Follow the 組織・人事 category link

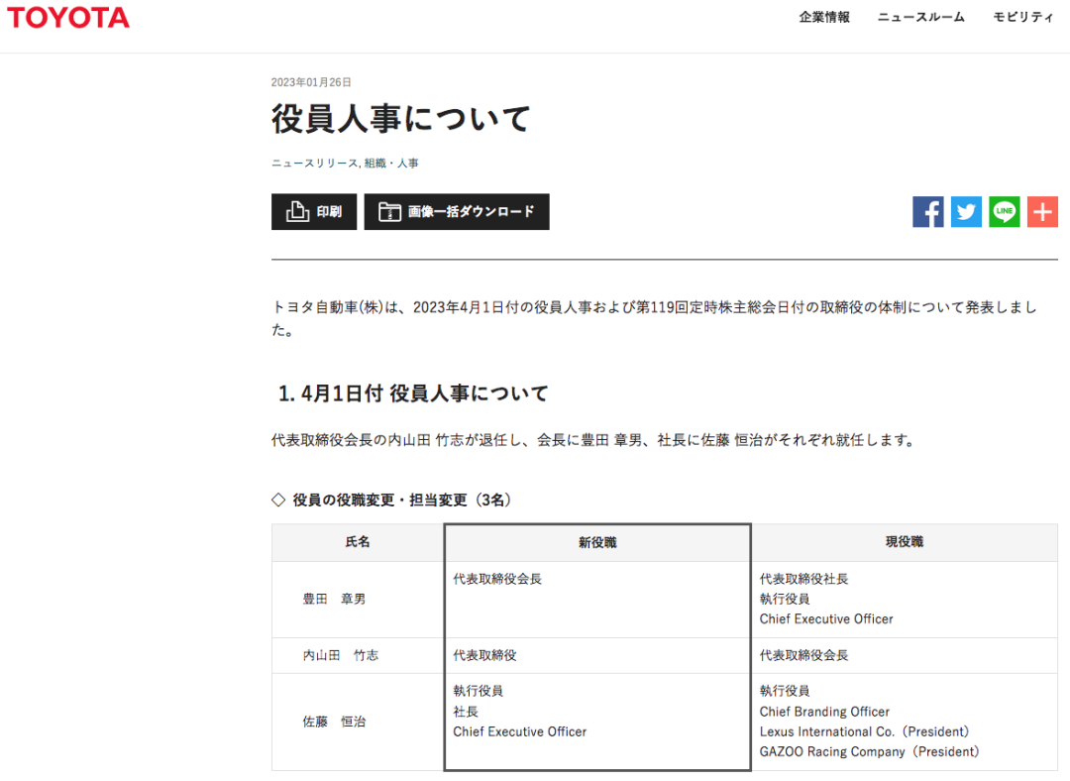pos(391,163)
